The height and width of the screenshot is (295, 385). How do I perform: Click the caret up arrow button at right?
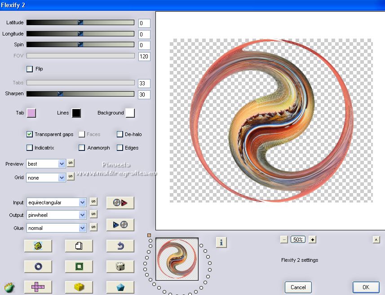(x=376, y=239)
